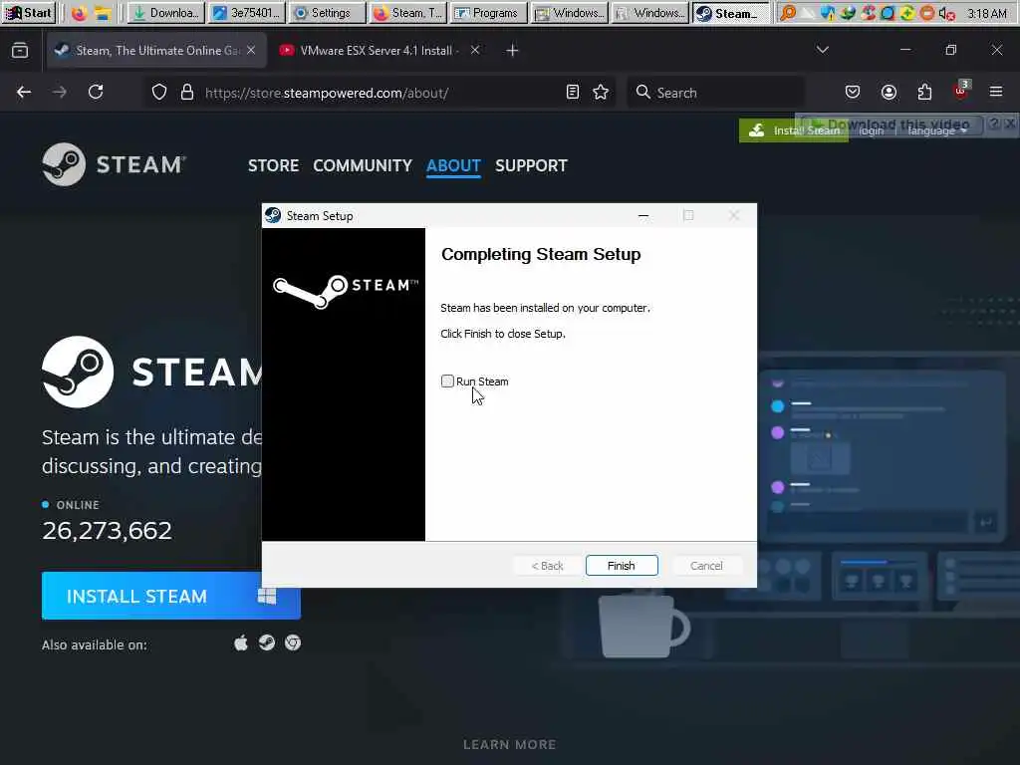Click the Steam logo in page header
This screenshot has height=765, width=1020.
click(x=114, y=164)
